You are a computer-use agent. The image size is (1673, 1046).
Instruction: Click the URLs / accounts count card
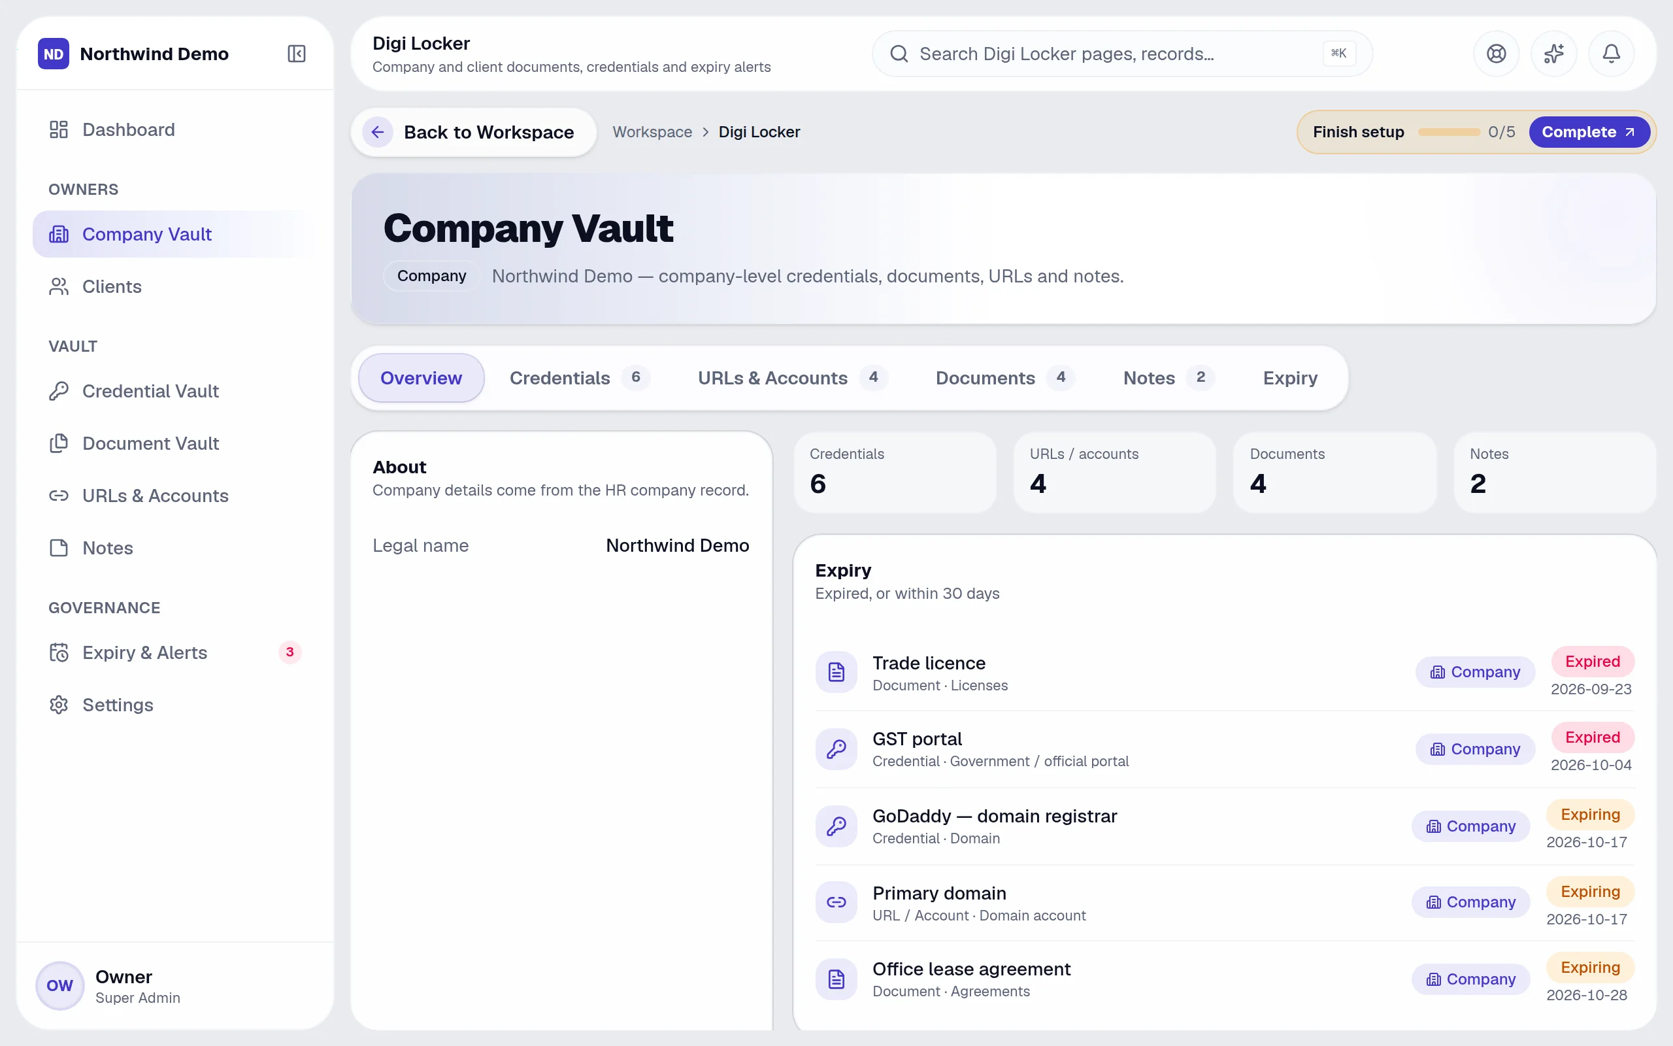(1114, 472)
